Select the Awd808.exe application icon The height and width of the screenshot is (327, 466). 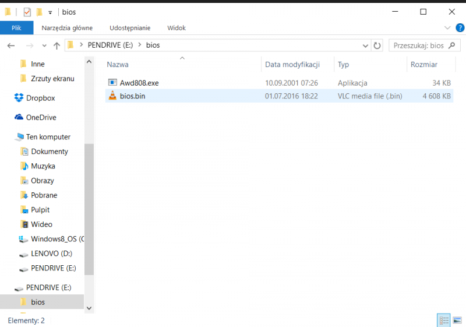pos(112,82)
